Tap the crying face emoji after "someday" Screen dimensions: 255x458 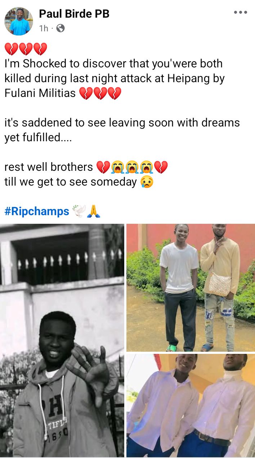coord(147,182)
